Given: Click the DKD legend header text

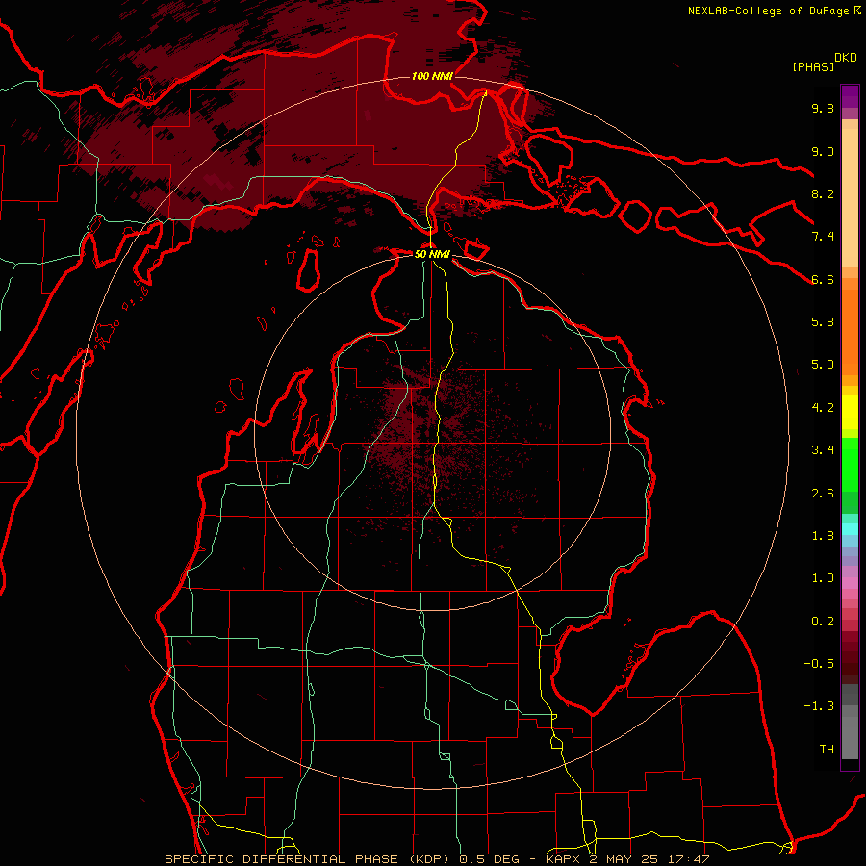Looking at the screenshot, I should click(846, 58).
